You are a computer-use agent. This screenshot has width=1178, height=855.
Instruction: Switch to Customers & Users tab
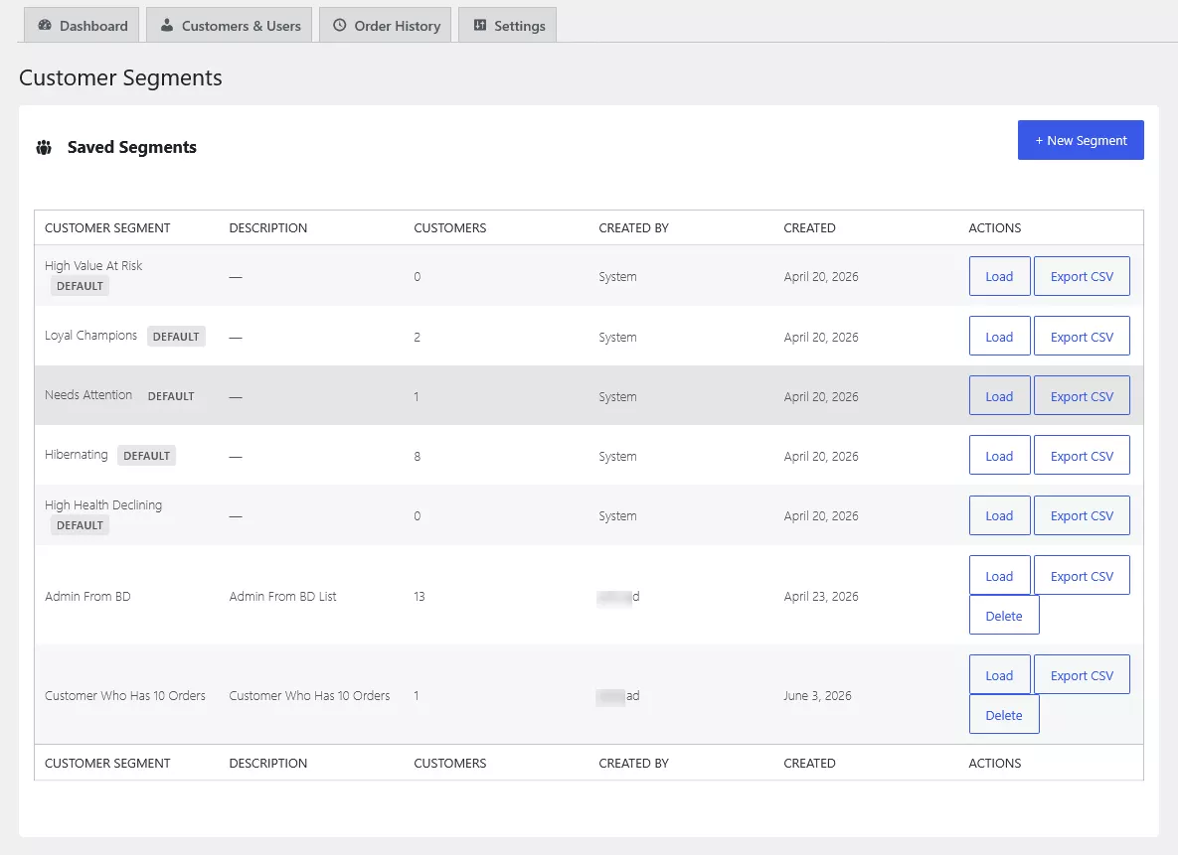pos(230,26)
